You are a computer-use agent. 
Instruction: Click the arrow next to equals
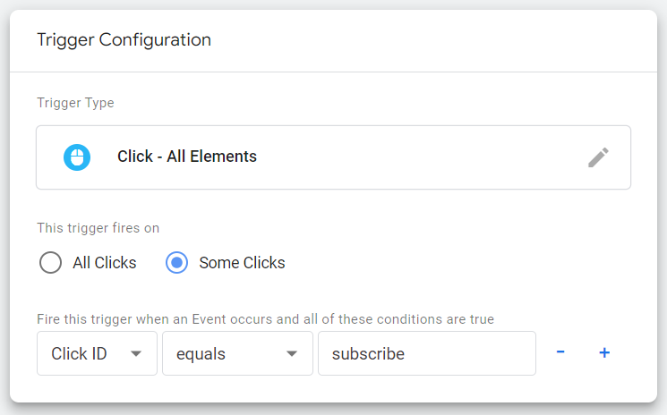tap(292, 353)
